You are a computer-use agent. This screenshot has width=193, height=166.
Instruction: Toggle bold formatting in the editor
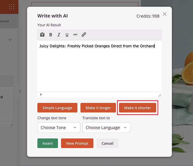tap(50, 35)
